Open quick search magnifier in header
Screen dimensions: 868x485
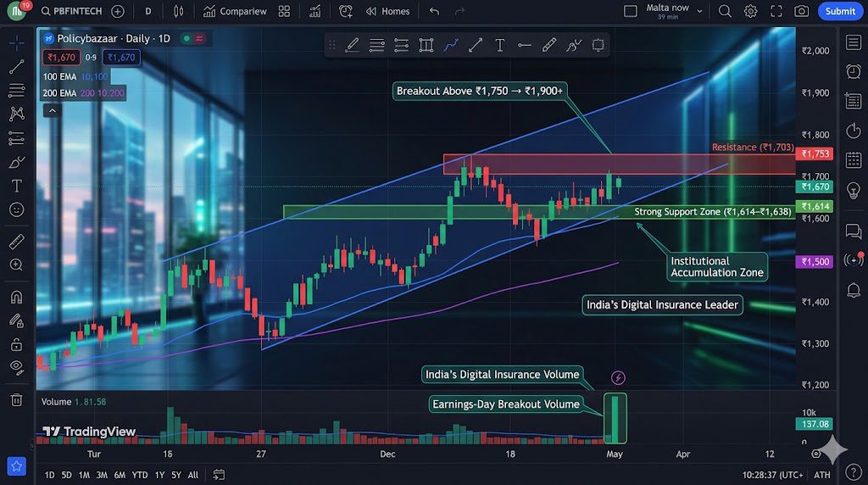click(725, 11)
